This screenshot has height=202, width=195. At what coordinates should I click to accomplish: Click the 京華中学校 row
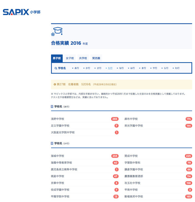(x=85, y=183)
